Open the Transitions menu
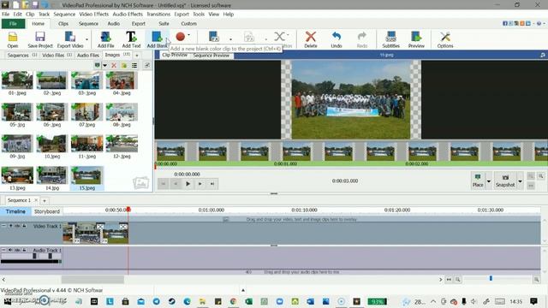548x308 pixels. [x=158, y=14]
